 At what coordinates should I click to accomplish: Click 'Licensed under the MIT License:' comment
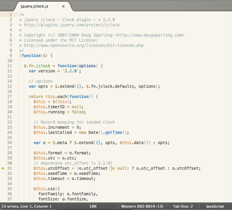[x=61, y=40]
